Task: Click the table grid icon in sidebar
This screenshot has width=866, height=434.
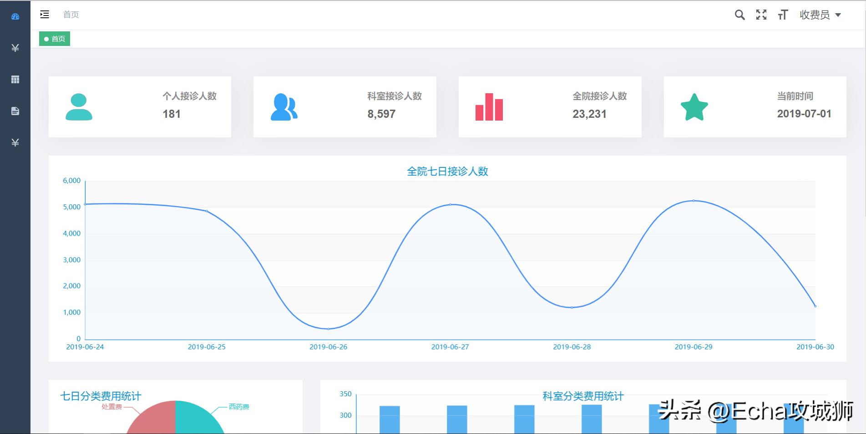Action: tap(15, 79)
